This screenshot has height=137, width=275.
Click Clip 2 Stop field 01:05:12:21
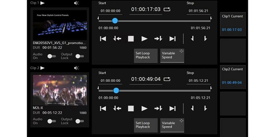[x=199, y=81]
